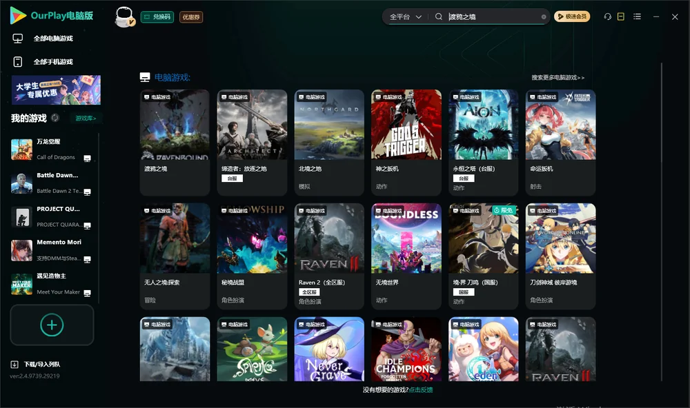Screen dimensions: 690x408
Task: Open 遇见造物主 game icon
Action: [x=21, y=285]
